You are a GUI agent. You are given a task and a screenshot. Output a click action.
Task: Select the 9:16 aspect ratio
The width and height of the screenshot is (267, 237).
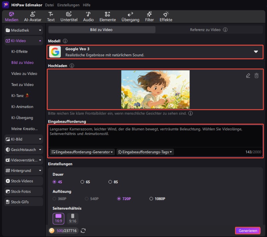tap(72, 218)
